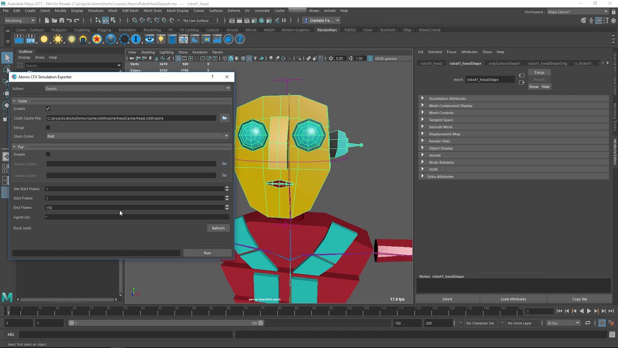The image size is (618, 348).
Task: Go to start of playback range
Action: coord(559,311)
